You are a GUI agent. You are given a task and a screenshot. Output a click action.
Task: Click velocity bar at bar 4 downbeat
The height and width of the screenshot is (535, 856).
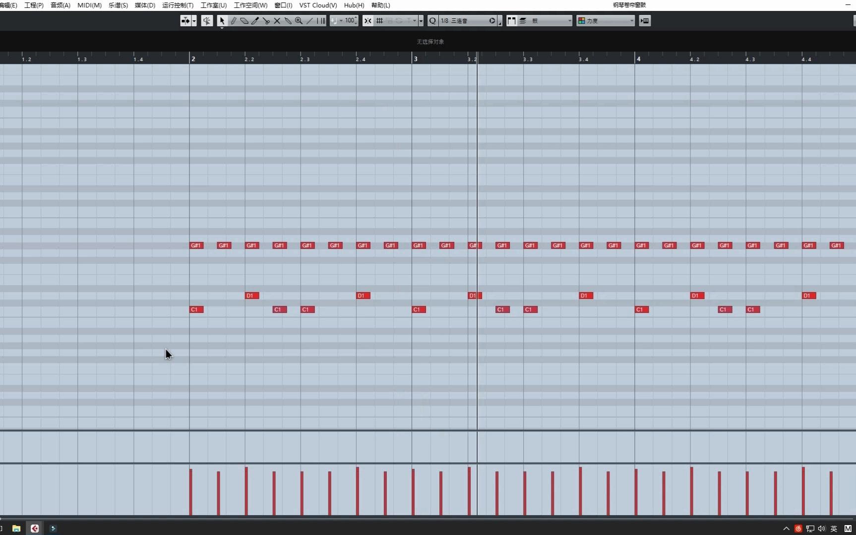636,492
